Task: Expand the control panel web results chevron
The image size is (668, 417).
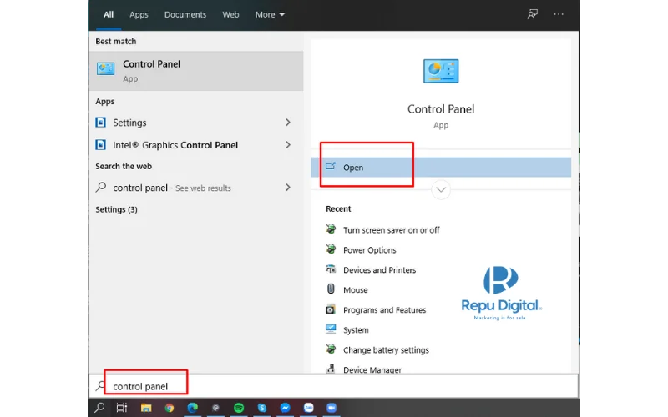Action: 288,188
